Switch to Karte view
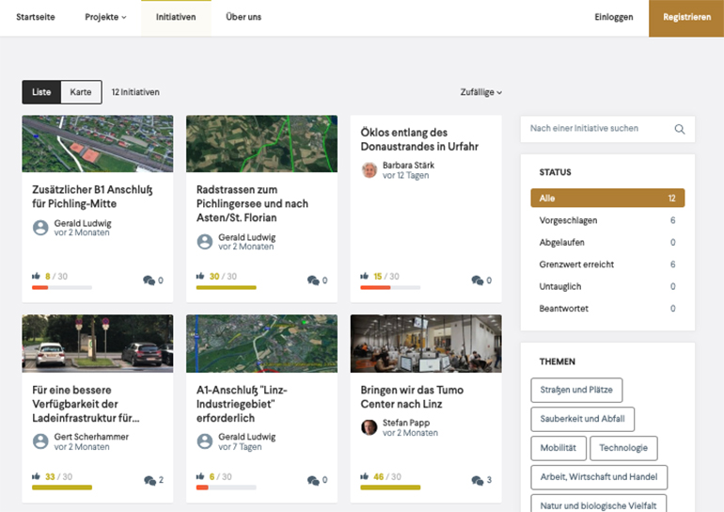Image resolution: width=724 pixels, height=512 pixels. coord(81,92)
